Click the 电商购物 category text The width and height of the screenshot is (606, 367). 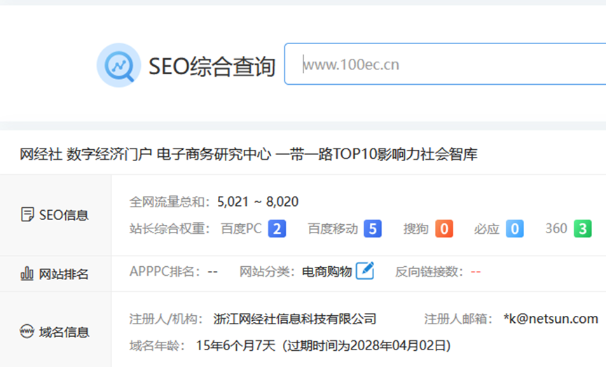[x=327, y=272]
